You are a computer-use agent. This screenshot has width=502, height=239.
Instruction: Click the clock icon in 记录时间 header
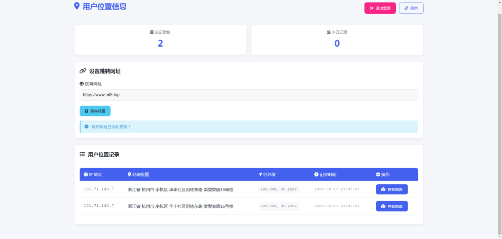point(316,174)
